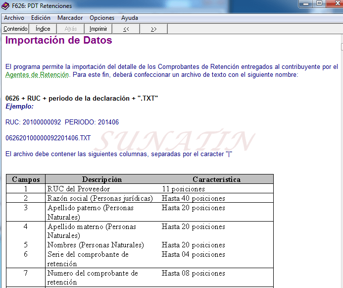This screenshot has height=288, width=343.
Task: Go to next topic with >> button
Action: pos(153,29)
